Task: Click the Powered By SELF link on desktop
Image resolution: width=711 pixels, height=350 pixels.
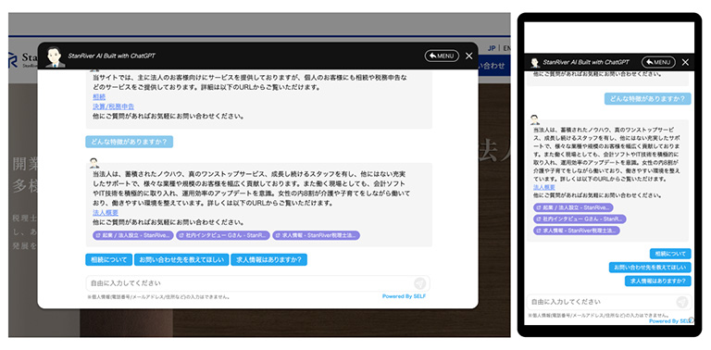Action: point(404,296)
